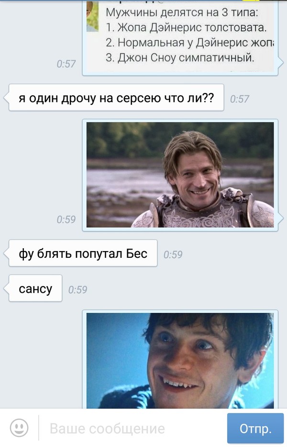The image size is (287, 447).
Task: Tap the forwarded message author avatar
Action: point(92,16)
